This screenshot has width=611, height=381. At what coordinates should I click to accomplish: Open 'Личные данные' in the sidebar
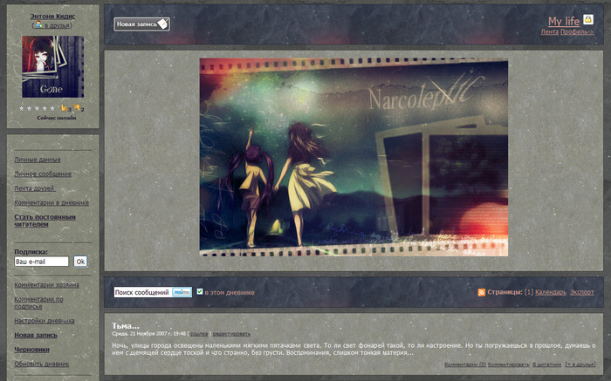coord(38,160)
